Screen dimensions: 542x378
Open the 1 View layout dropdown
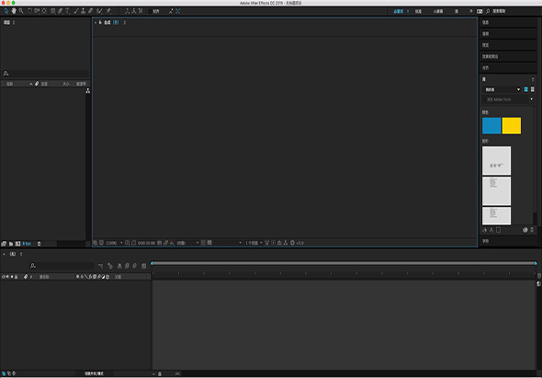coord(254,243)
